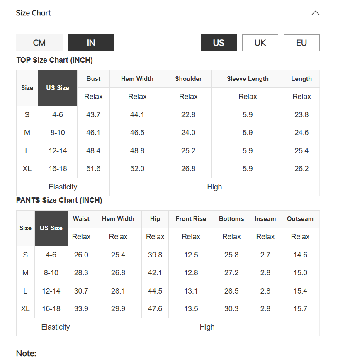Viewport: 350px width, 359px height.
Task: Collapse the Size Chart section chevron
Action: 316,13
